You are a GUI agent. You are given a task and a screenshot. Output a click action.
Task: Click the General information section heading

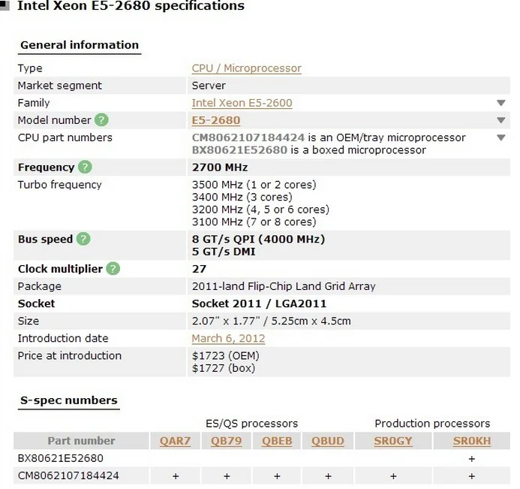click(80, 45)
